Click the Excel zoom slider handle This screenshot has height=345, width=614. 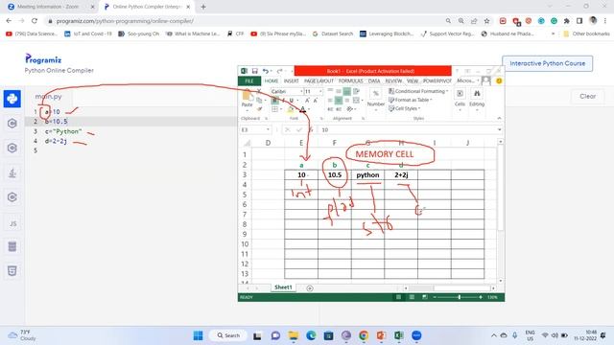pyautogui.click(x=460, y=297)
